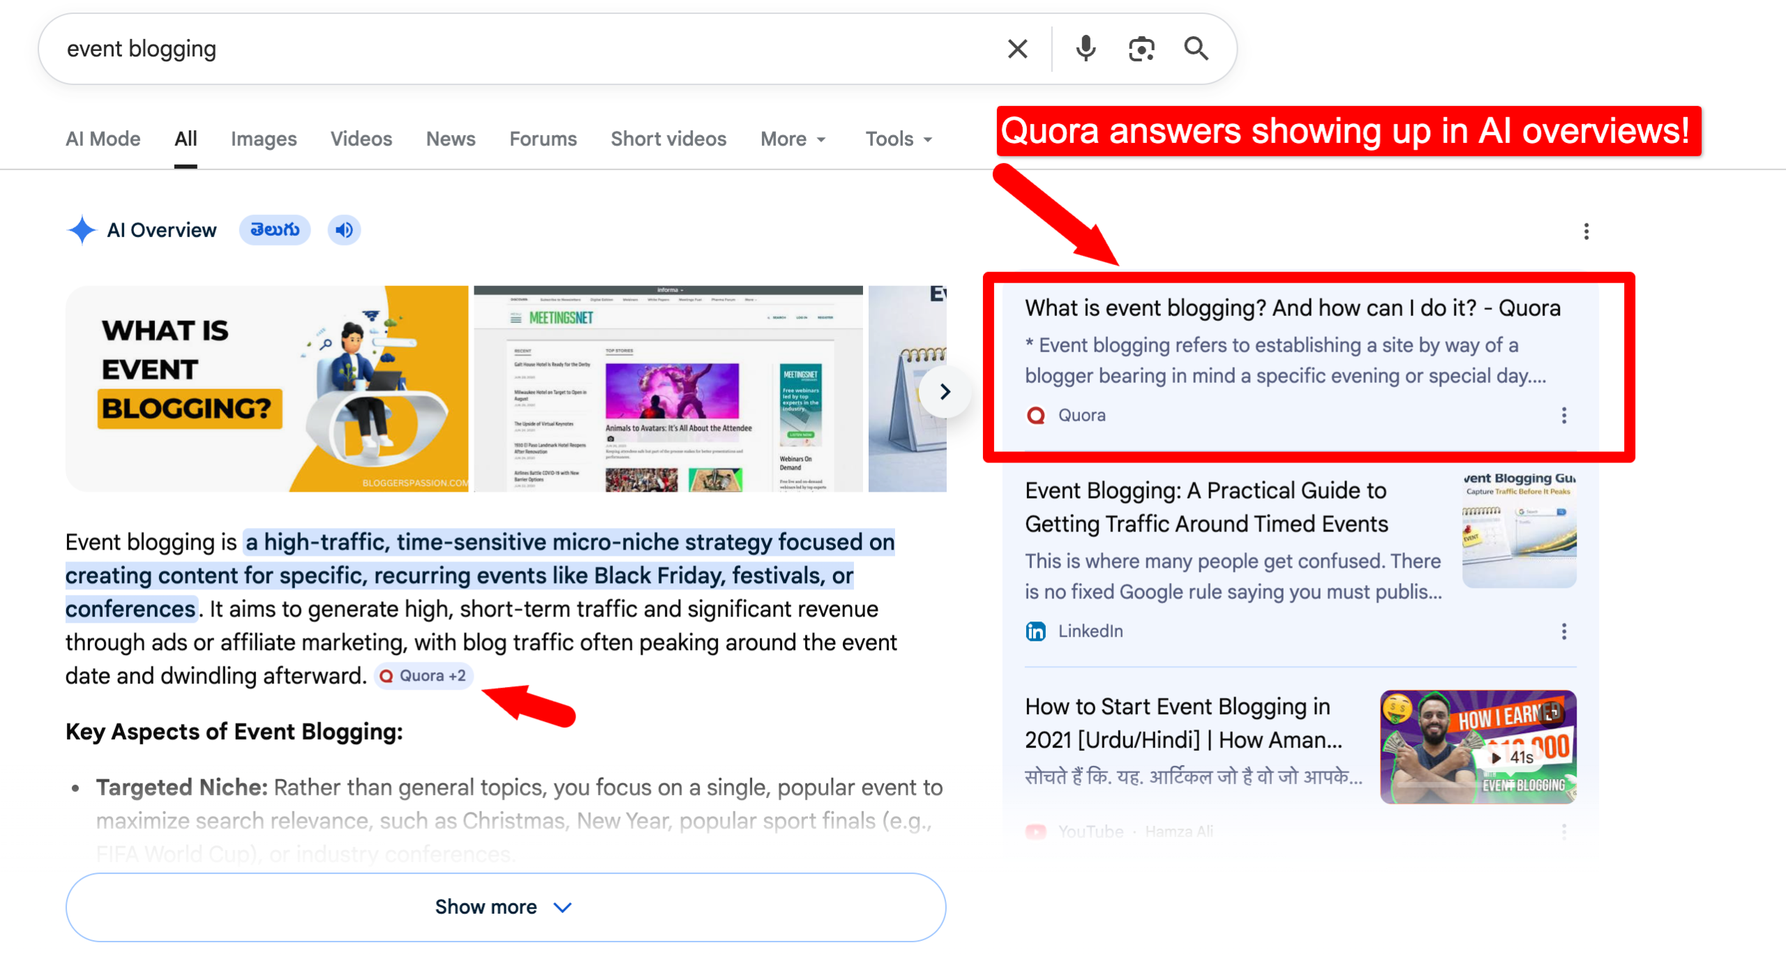Switch to the Short videos tab
This screenshot has height=959, width=1786.
pos(668,139)
